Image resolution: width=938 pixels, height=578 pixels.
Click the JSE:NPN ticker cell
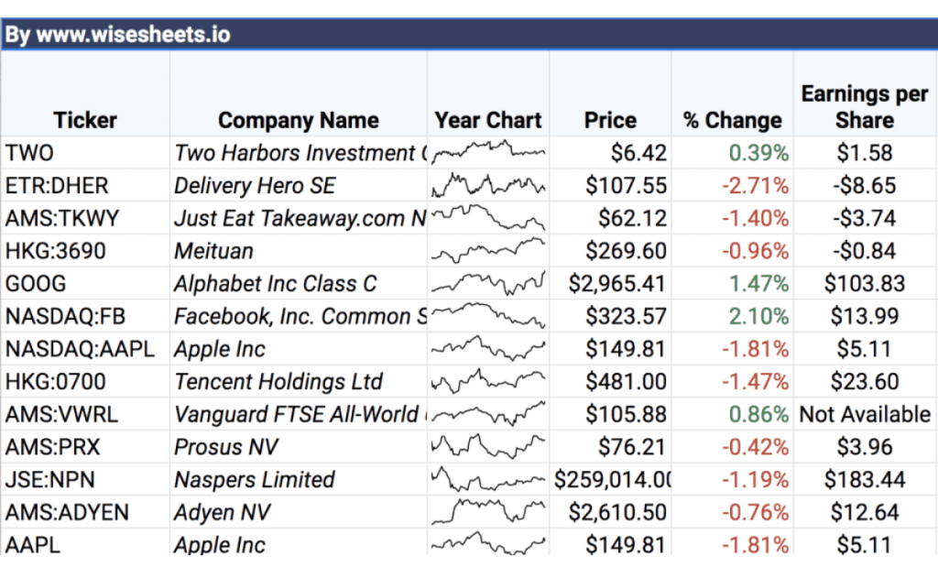[x=85, y=479]
